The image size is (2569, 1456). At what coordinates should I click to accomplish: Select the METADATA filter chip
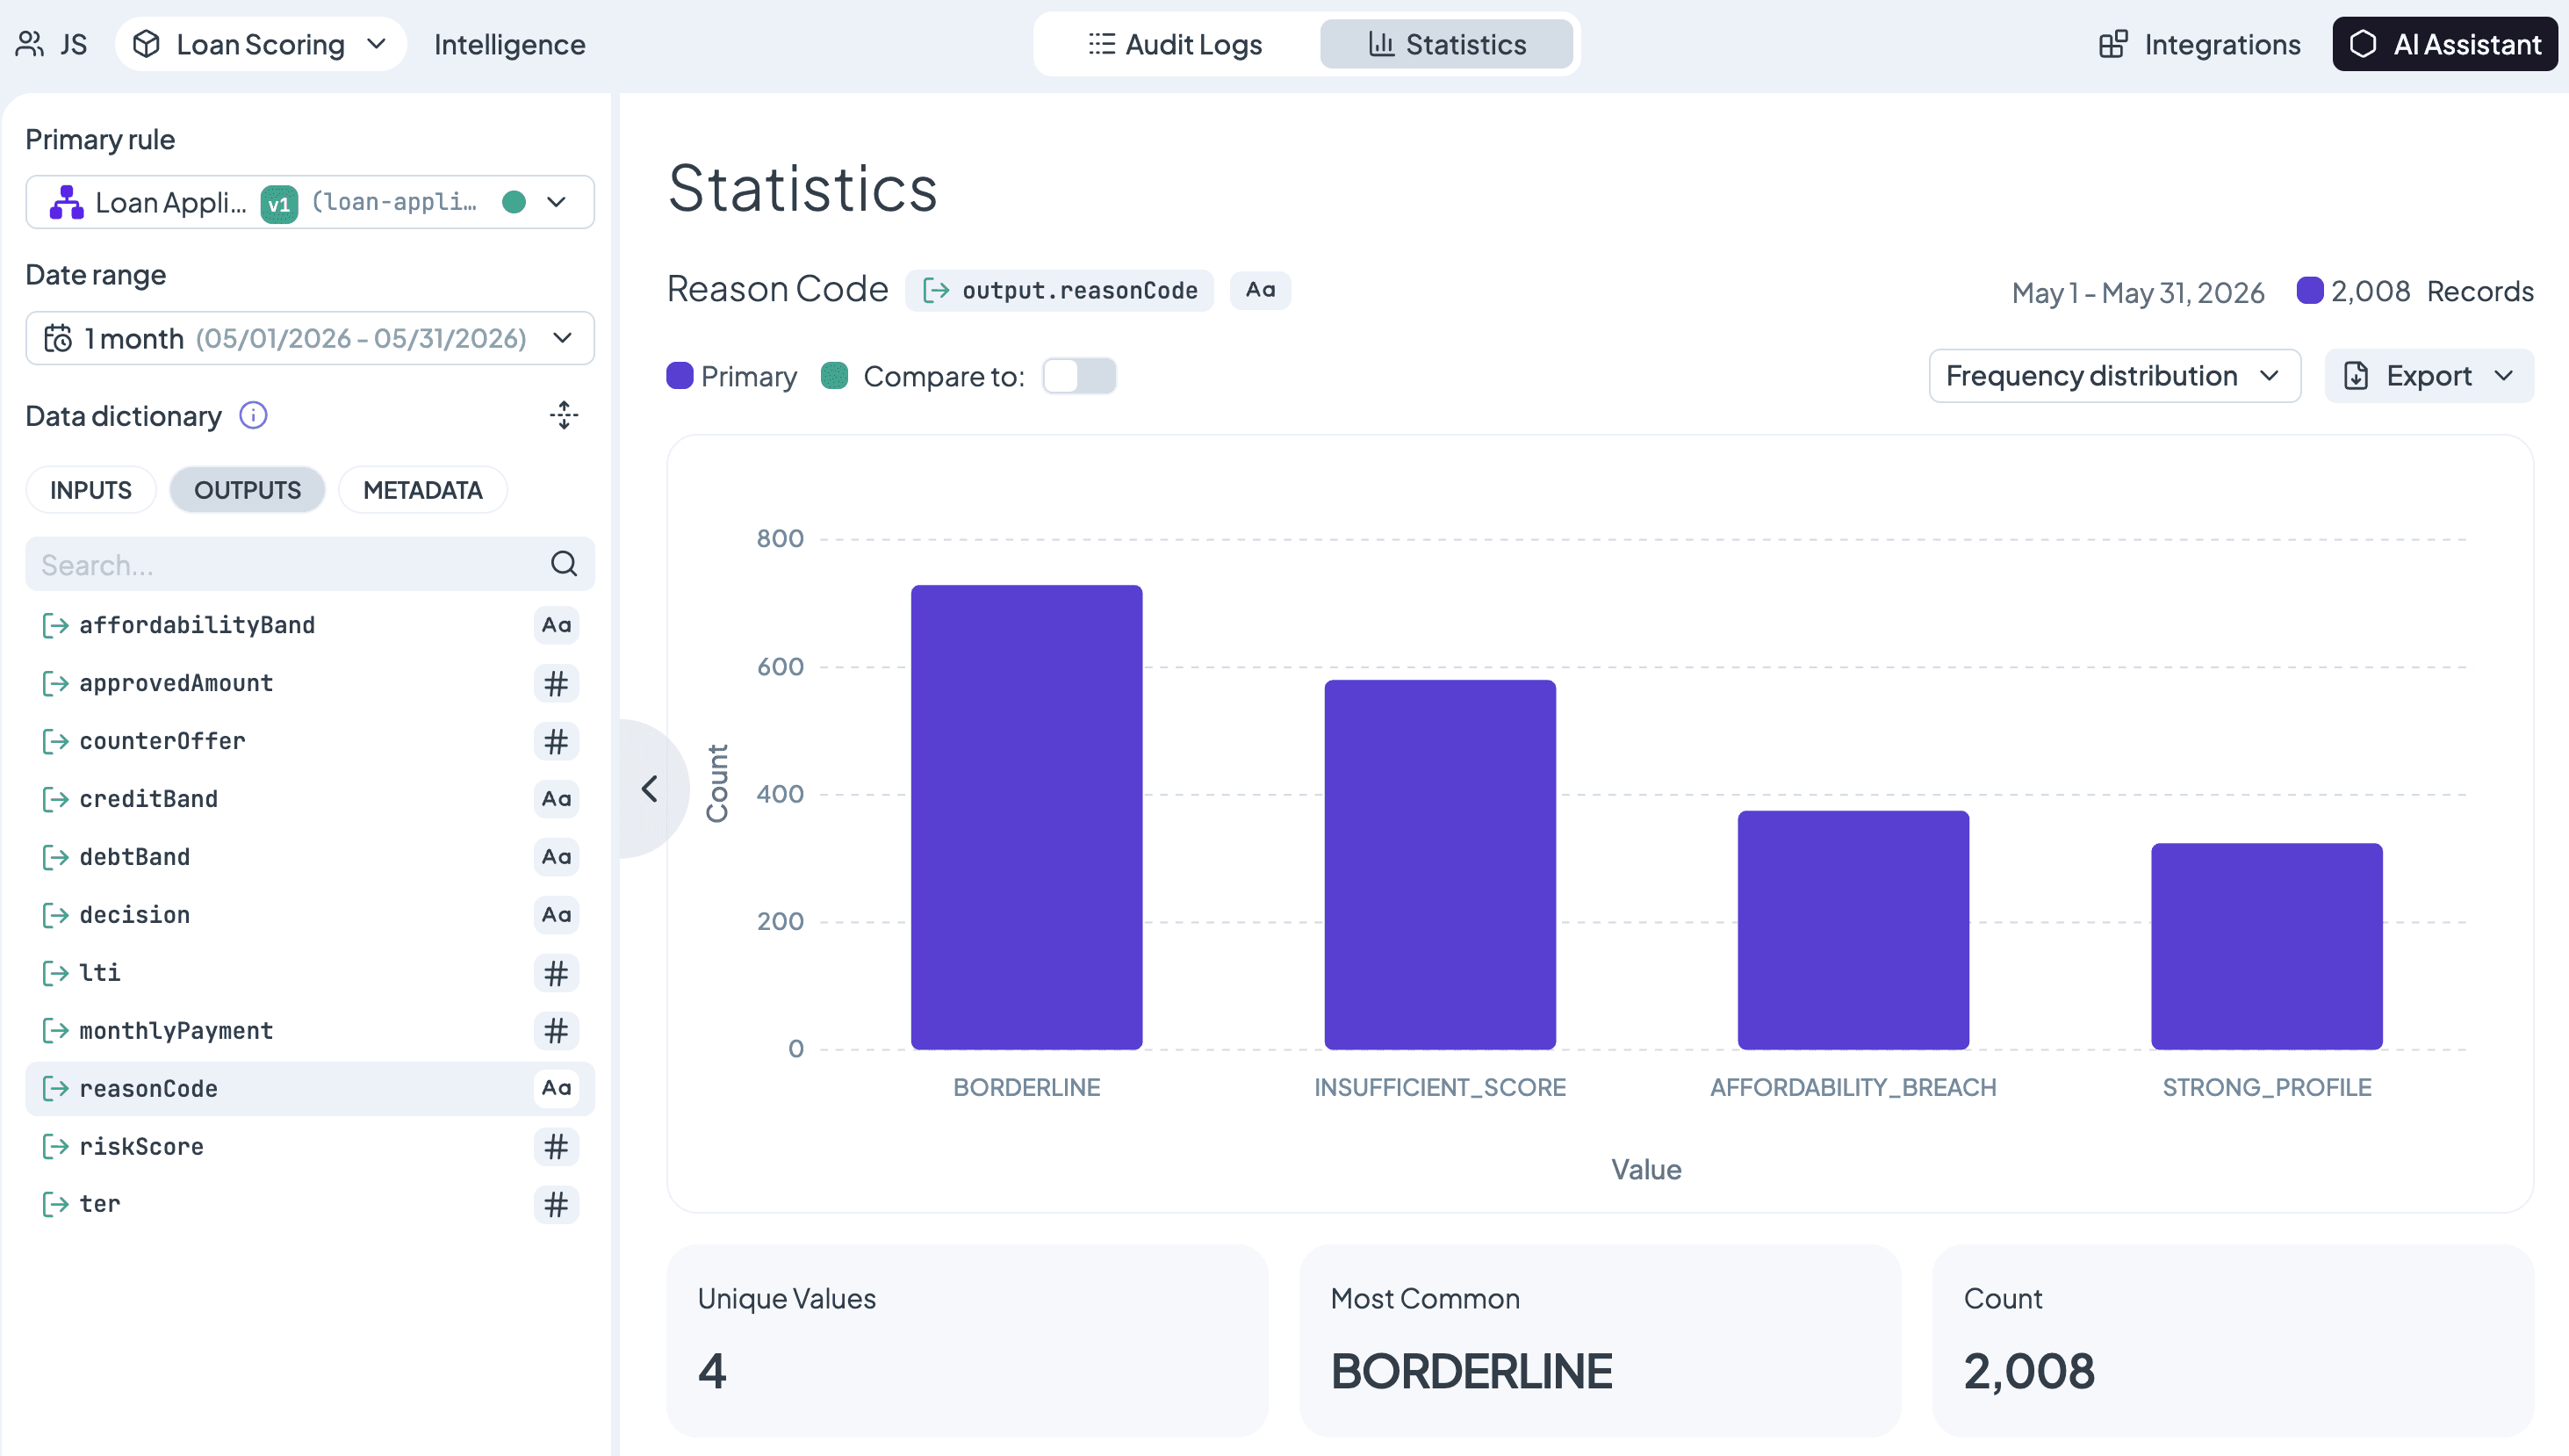tap(421, 490)
